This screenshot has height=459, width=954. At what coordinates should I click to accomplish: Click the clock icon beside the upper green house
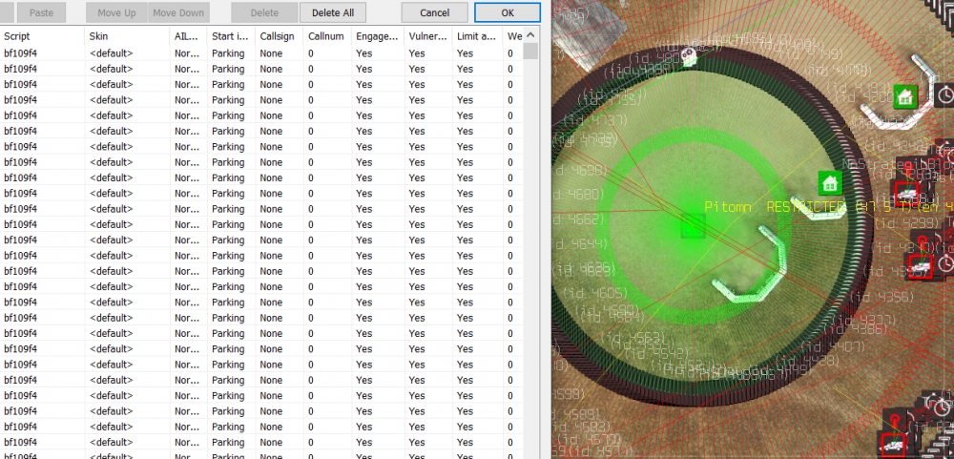tap(944, 95)
